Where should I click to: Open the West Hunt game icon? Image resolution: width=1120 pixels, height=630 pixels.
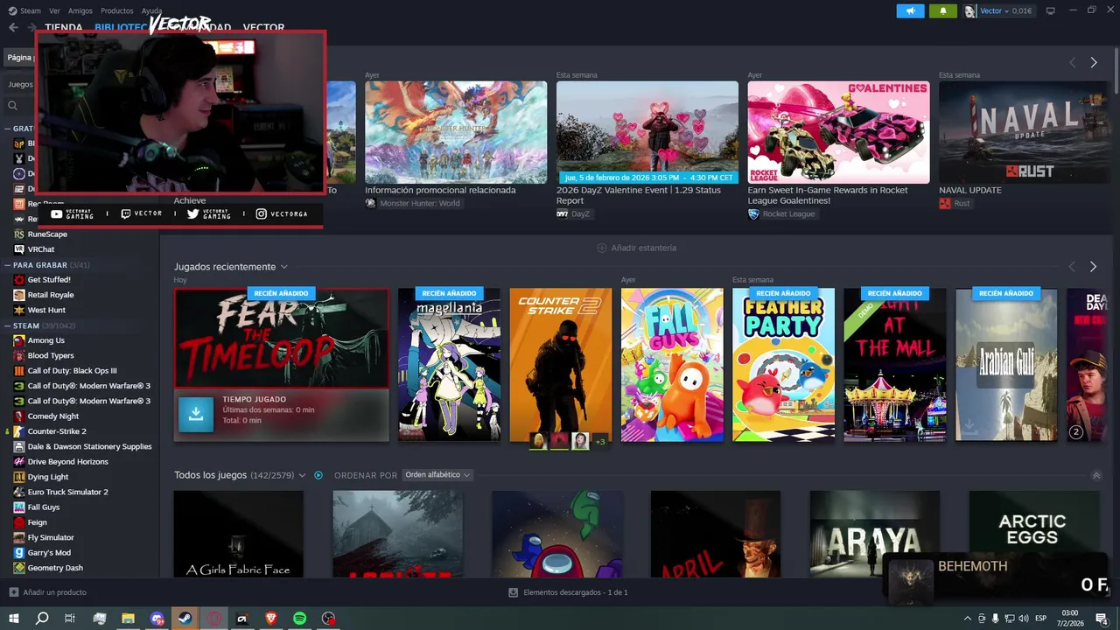[19, 310]
